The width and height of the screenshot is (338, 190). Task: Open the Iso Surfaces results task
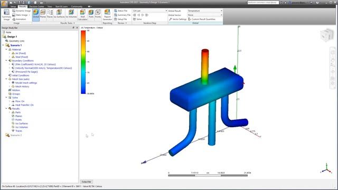pos(59,14)
